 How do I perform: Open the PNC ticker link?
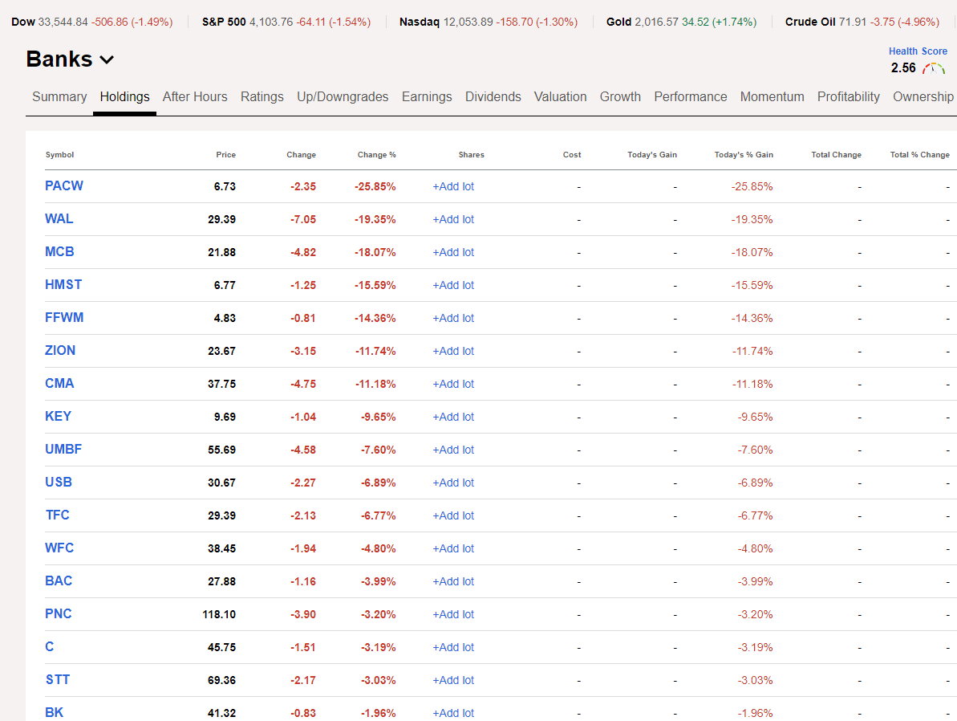point(59,615)
